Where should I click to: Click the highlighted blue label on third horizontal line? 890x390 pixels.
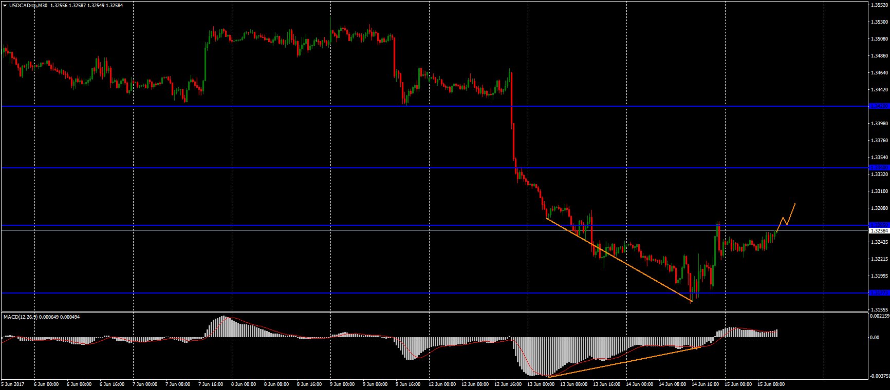[879, 225]
